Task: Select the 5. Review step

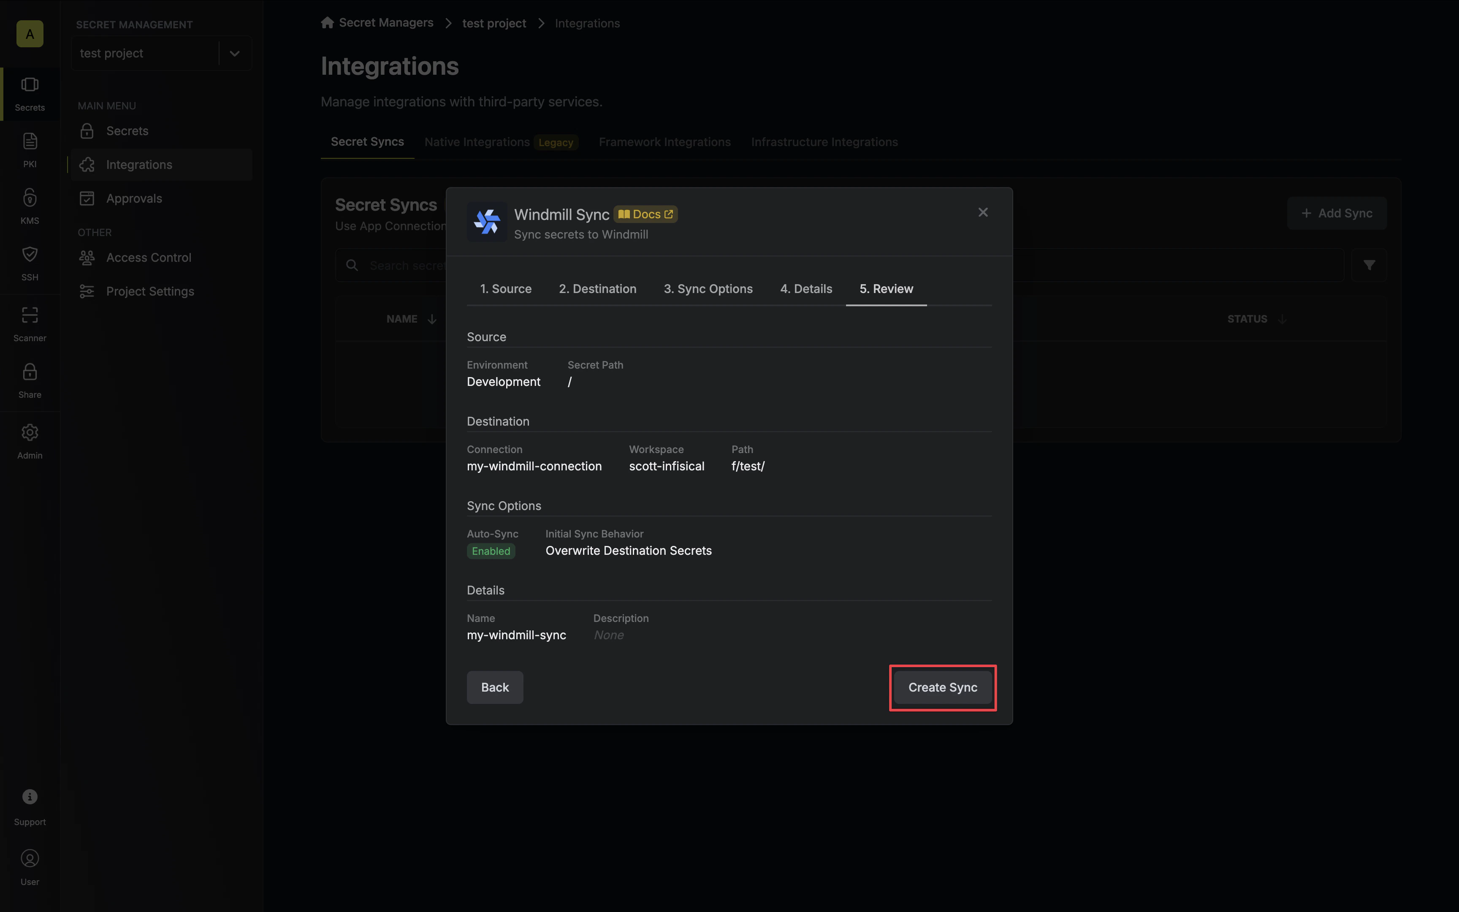Action: (886, 289)
